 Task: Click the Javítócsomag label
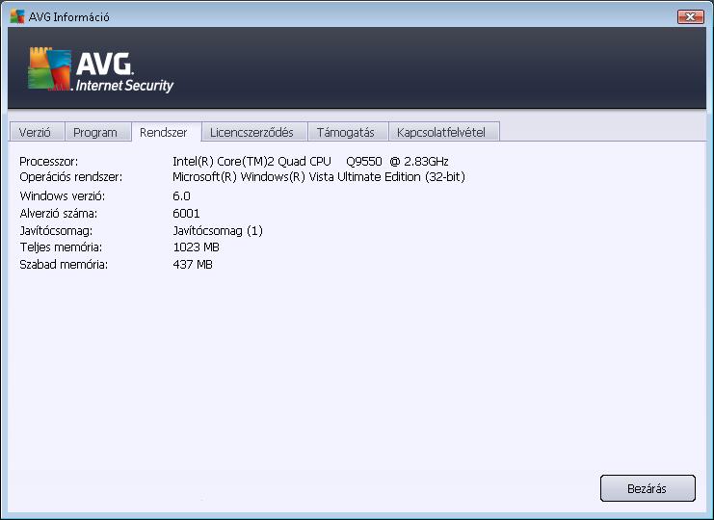coord(56,231)
